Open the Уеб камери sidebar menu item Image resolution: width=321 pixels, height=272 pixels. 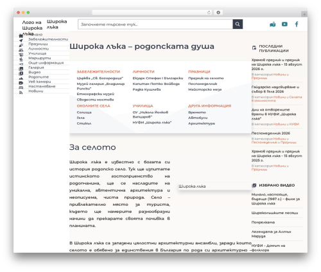[x=40, y=82]
